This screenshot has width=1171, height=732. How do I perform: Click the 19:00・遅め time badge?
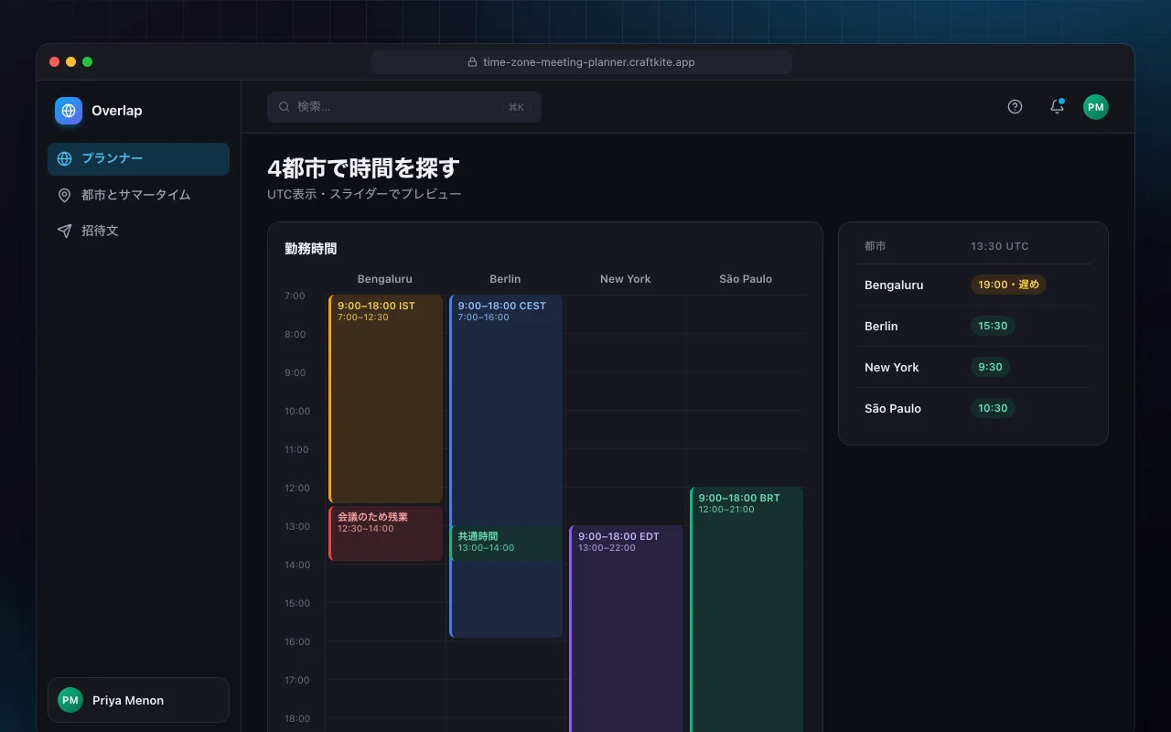1009,285
